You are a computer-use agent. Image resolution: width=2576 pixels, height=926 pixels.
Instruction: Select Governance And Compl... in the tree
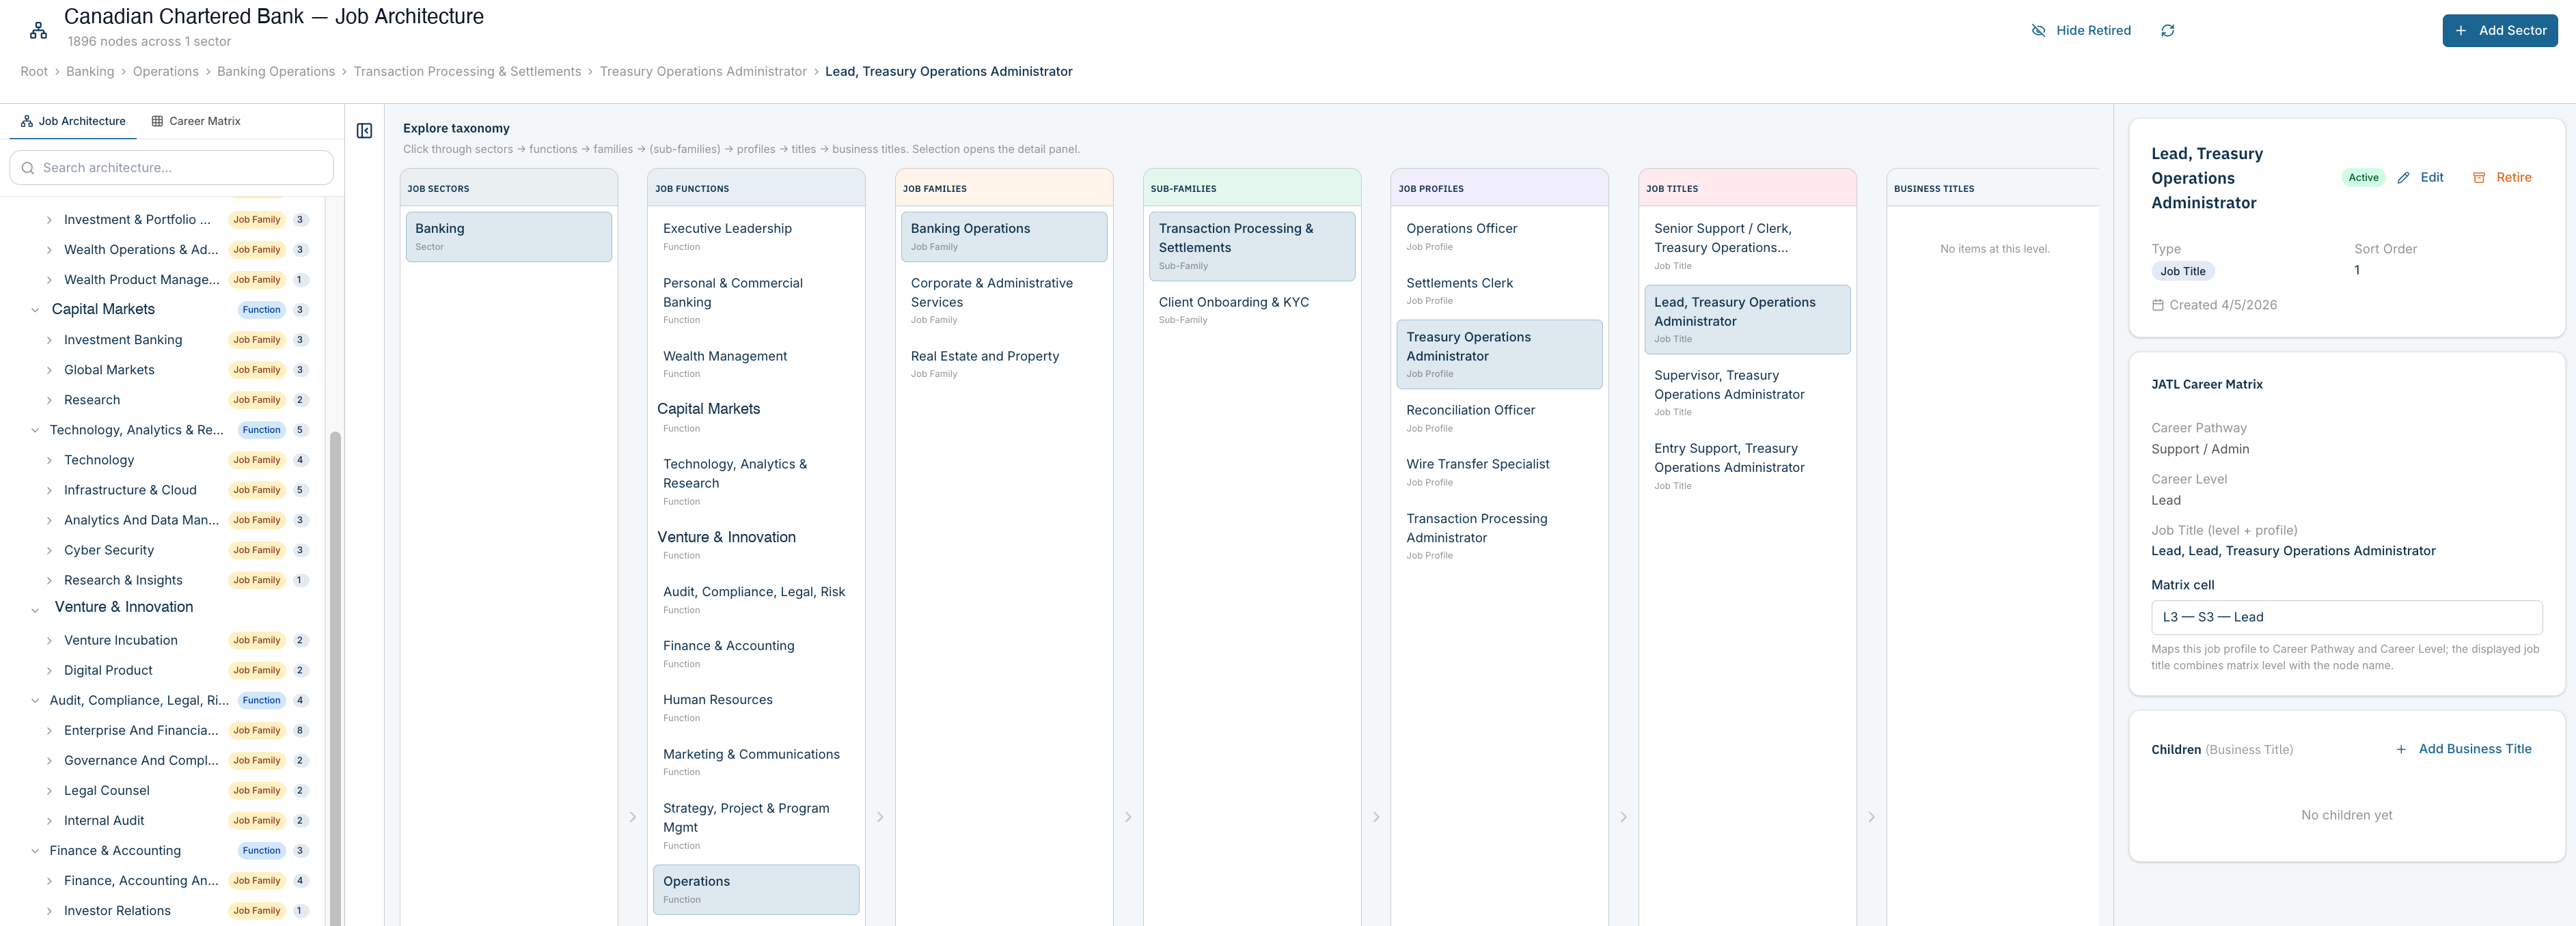click(141, 761)
